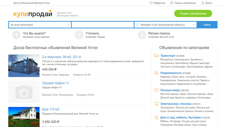Click the apartment building listing thumbnail
This screenshot has width=225, height=127.
(24, 66)
